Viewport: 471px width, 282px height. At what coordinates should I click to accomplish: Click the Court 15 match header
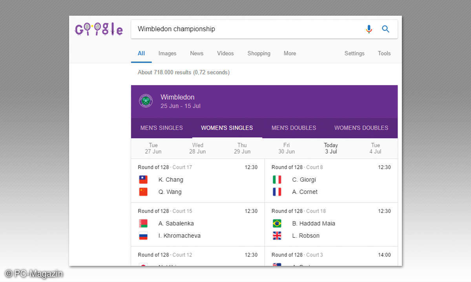click(165, 211)
